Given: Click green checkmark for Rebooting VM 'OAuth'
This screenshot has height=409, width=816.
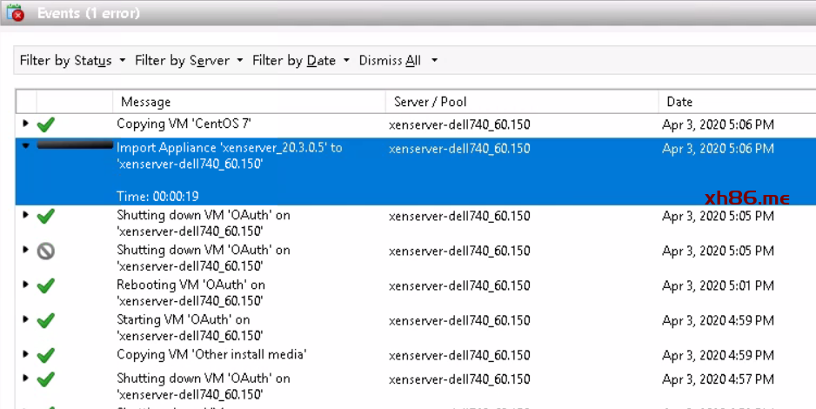Looking at the screenshot, I should (x=46, y=285).
